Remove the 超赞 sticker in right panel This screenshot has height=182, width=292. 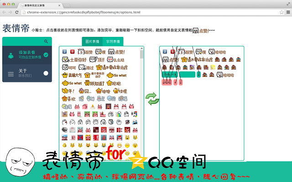pos(186,52)
